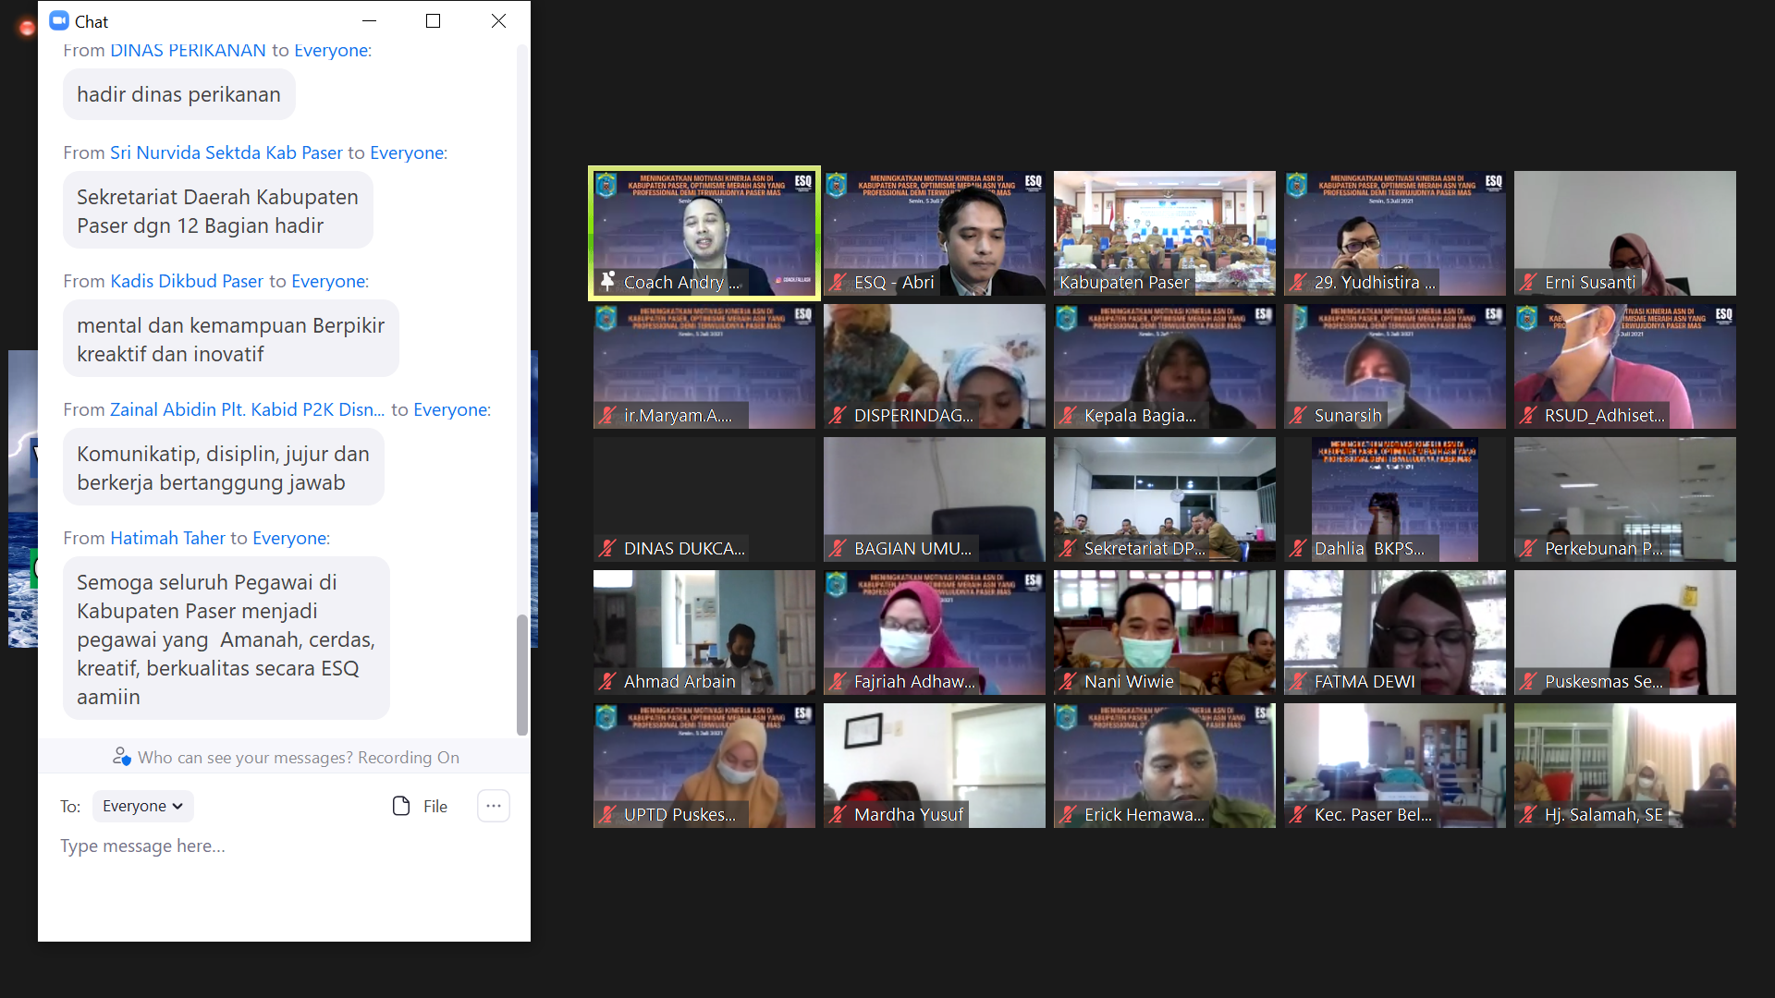Open the three-dots more options button
The width and height of the screenshot is (1775, 998).
pos(494,806)
